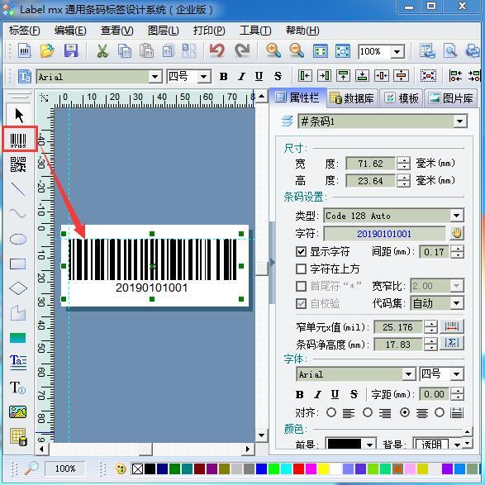The image size is (485, 485).
Task: Switch to the 模板 tab
Action: click(x=402, y=98)
